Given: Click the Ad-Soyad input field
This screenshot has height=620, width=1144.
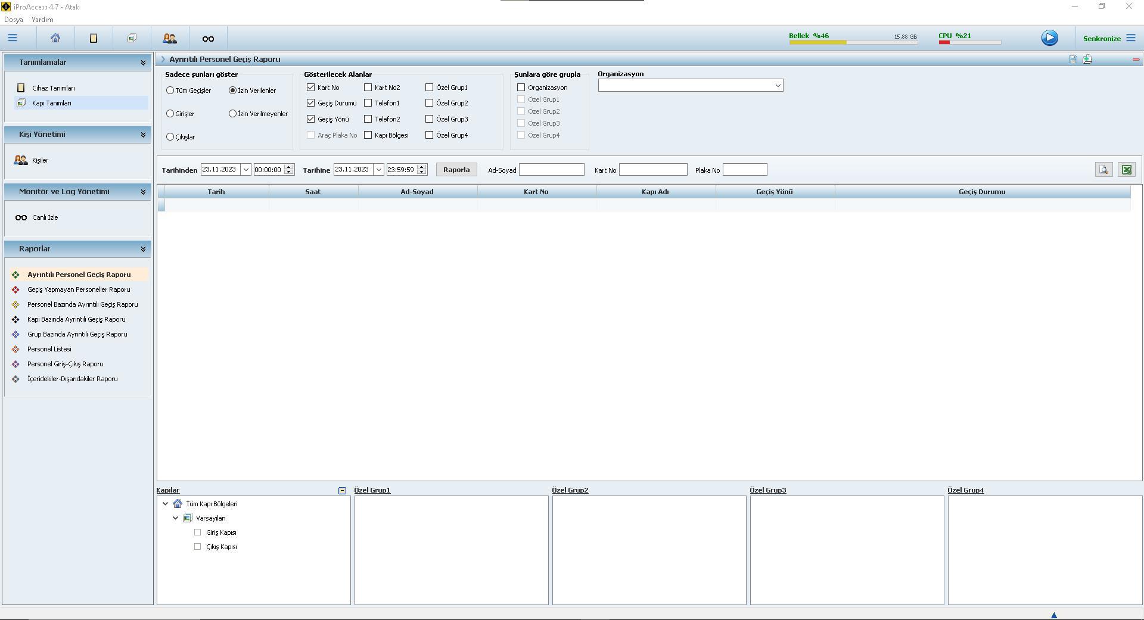Looking at the screenshot, I should (551, 170).
